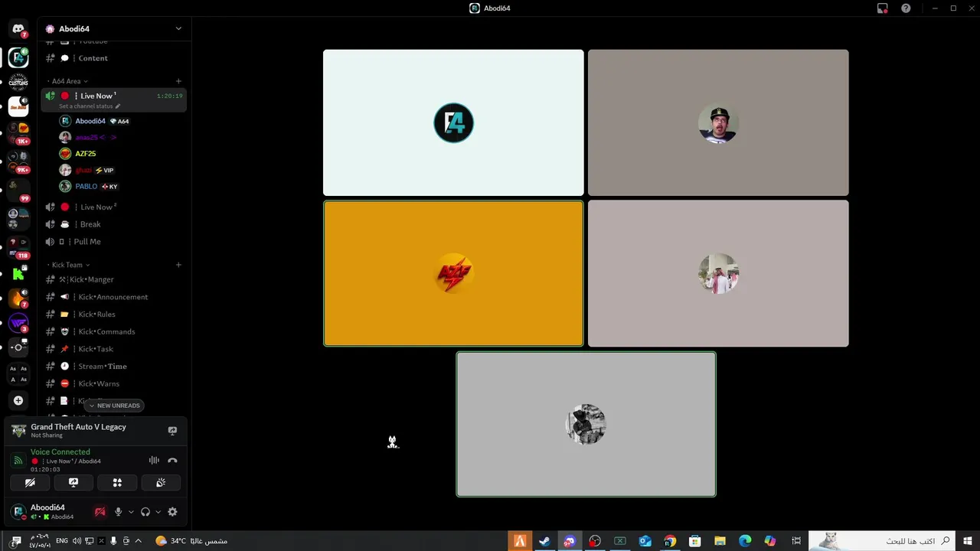The image size is (980, 551).
Task: Focus the yellow AZF lightning tile
Action: [x=453, y=273]
